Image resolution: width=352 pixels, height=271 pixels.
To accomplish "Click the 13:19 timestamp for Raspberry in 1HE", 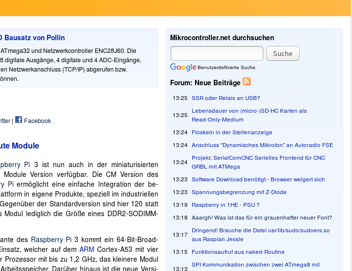I will tap(180, 205).
